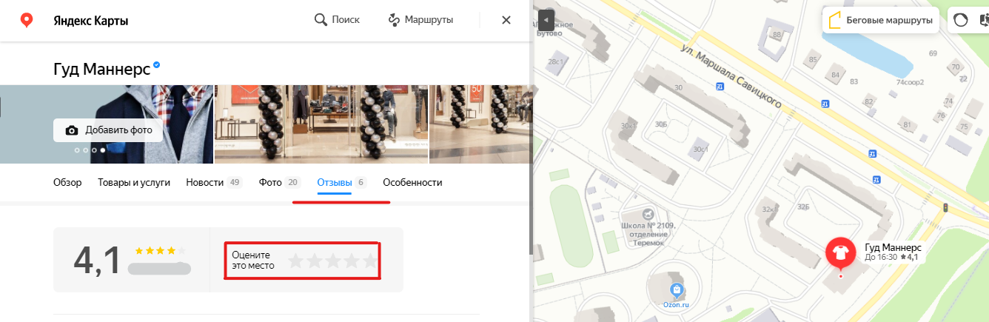This screenshot has height=322, width=989.
Task: Rate this place five stars
Action: point(369,261)
